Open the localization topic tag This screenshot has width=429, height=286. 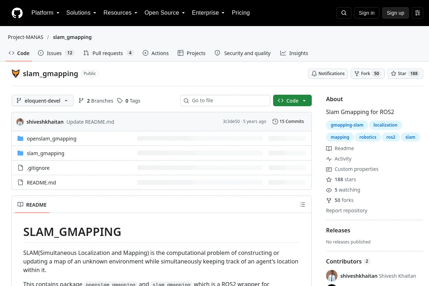385,125
